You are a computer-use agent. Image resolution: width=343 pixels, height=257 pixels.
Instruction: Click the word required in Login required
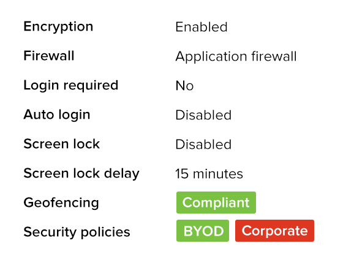click(x=91, y=86)
